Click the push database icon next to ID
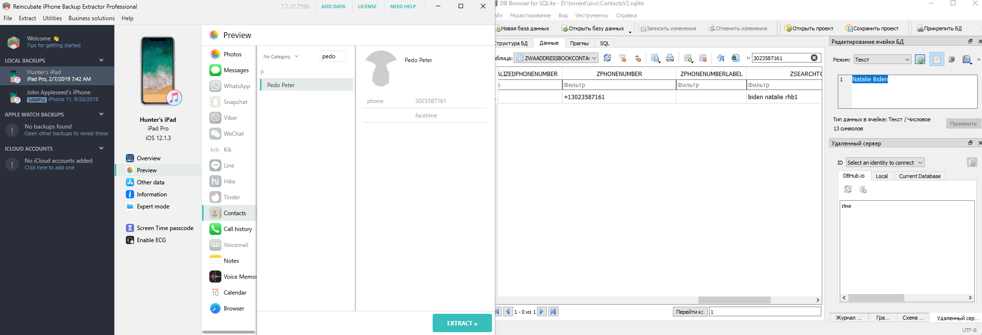This screenshot has height=335, width=982. (x=972, y=163)
